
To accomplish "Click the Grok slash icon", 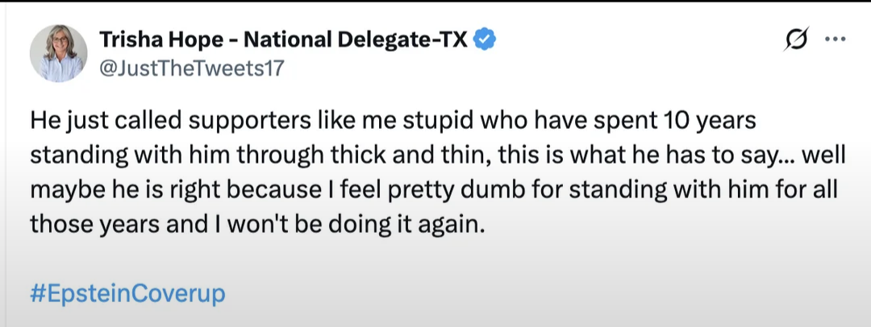I will pyautogui.click(x=797, y=39).
